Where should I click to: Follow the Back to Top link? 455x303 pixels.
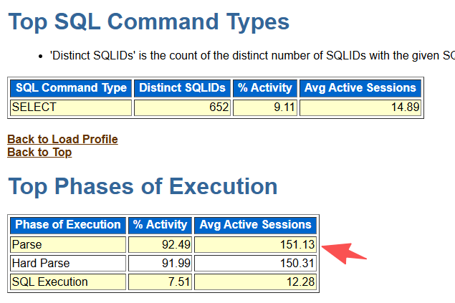coord(39,153)
